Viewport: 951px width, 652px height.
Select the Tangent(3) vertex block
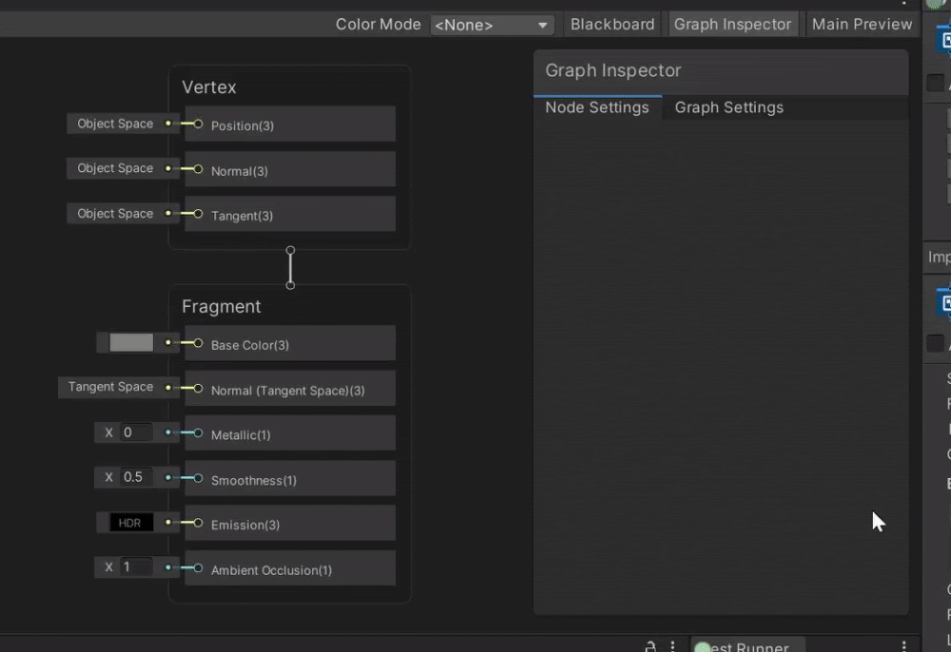click(290, 215)
